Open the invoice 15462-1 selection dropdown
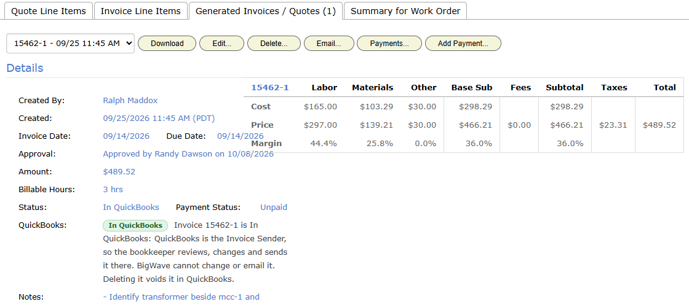689x307 pixels. tap(70, 44)
